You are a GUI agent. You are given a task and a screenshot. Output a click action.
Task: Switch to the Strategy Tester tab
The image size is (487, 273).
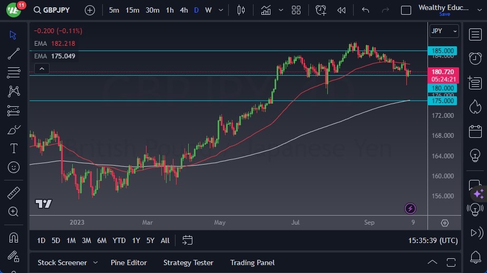(188, 262)
